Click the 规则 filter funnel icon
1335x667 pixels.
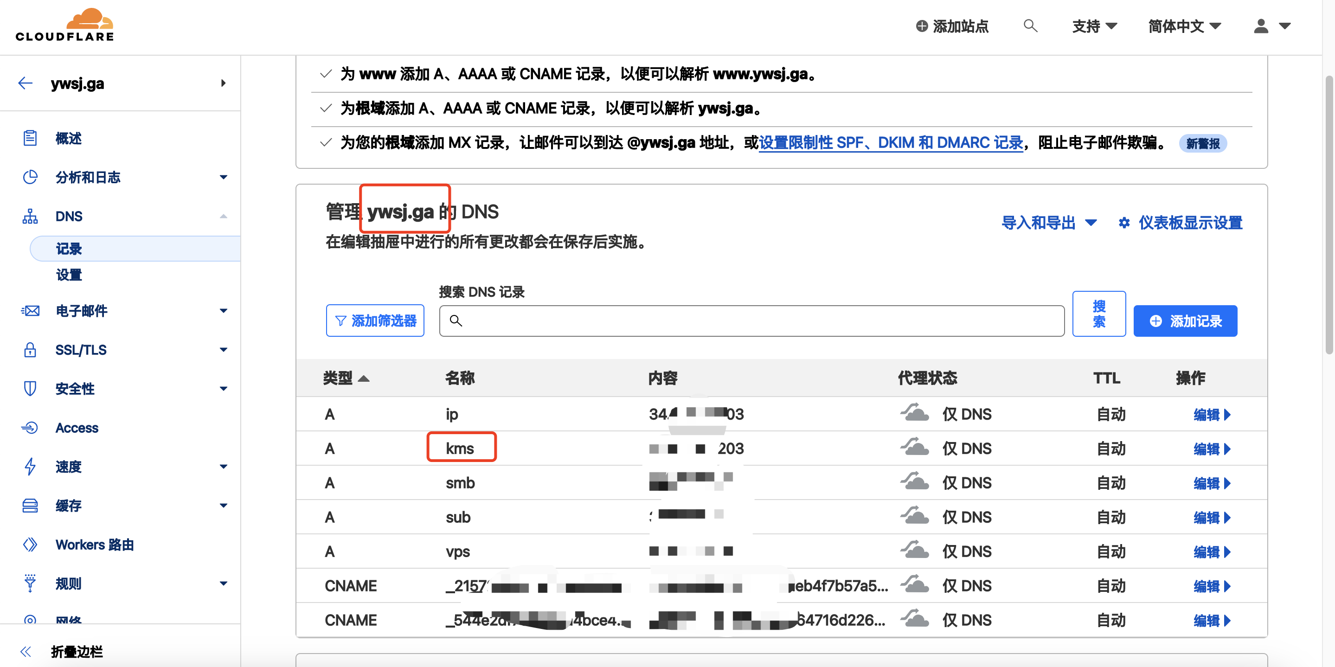[x=30, y=584]
